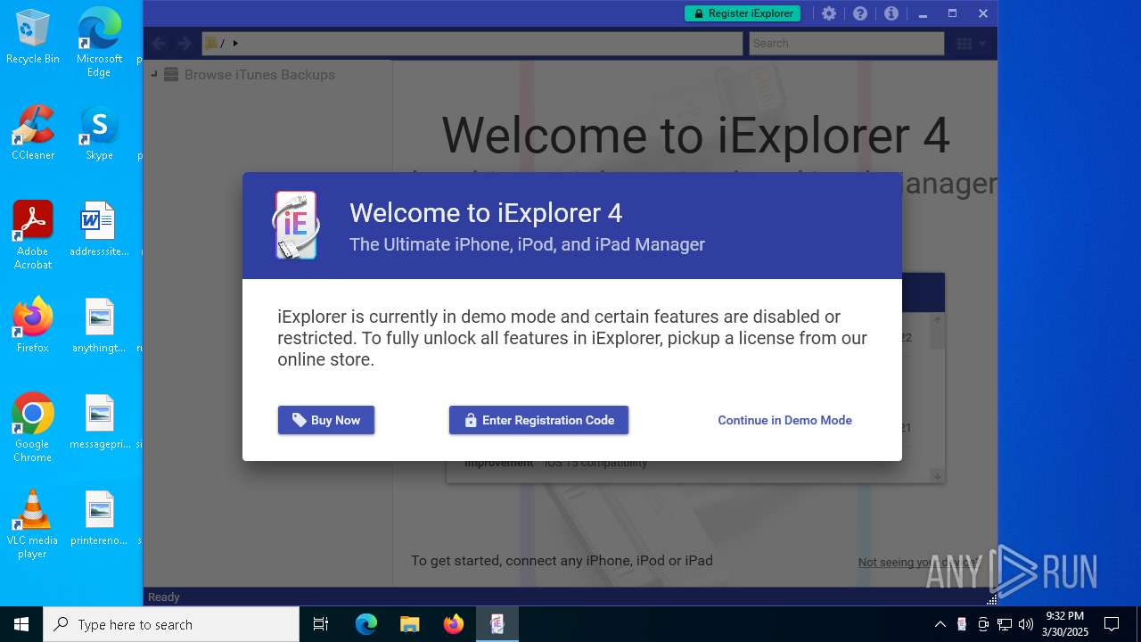Image resolution: width=1141 pixels, height=642 pixels.
Task: Click the back navigation arrow
Action: tap(160, 43)
